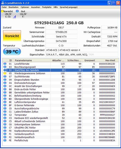This screenshot has height=149, width=121.
Task: Click the Hex-Wert column header
Action: (106, 60)
